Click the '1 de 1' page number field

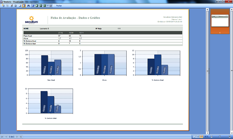(11, 136)
